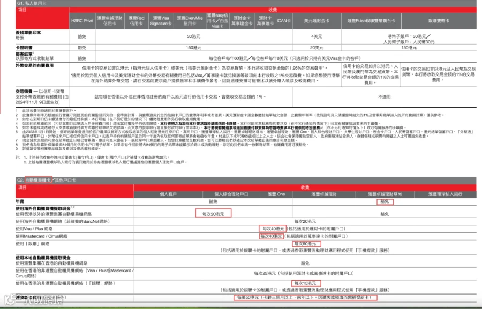
Task: Select 每次40港元 in the Visa / Plus row
Action: pos(273,229)
